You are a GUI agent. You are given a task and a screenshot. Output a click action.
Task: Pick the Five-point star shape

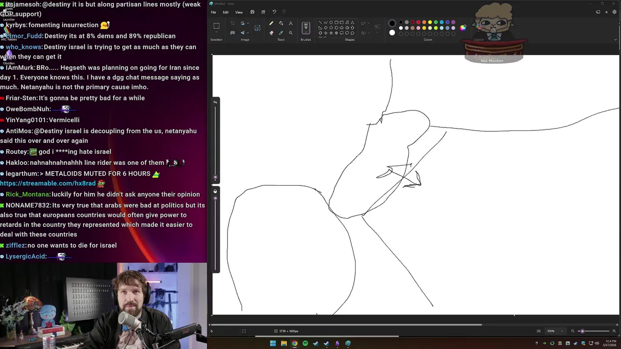click(x=331, y=32)
